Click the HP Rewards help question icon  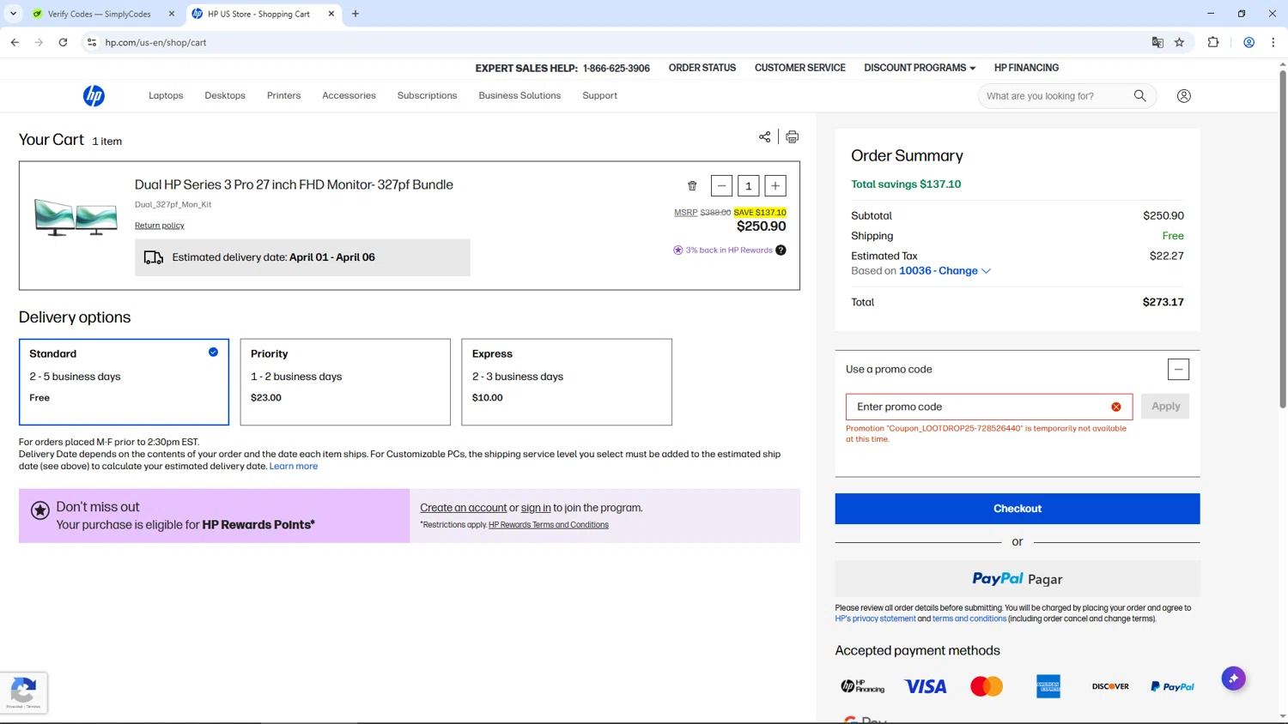click(781, 250)
